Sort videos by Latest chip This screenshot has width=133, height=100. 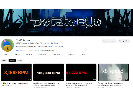[x=4, y=60]
